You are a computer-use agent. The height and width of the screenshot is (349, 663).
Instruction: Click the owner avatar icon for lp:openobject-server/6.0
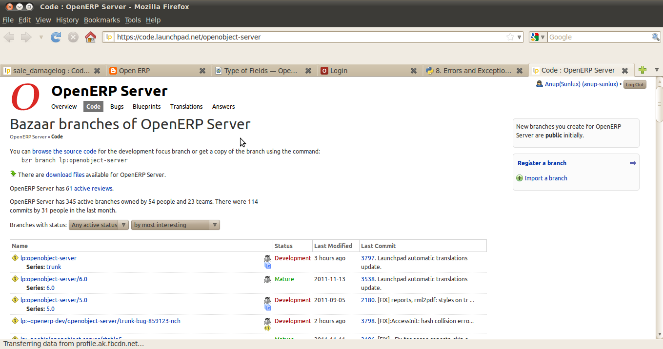267,279
